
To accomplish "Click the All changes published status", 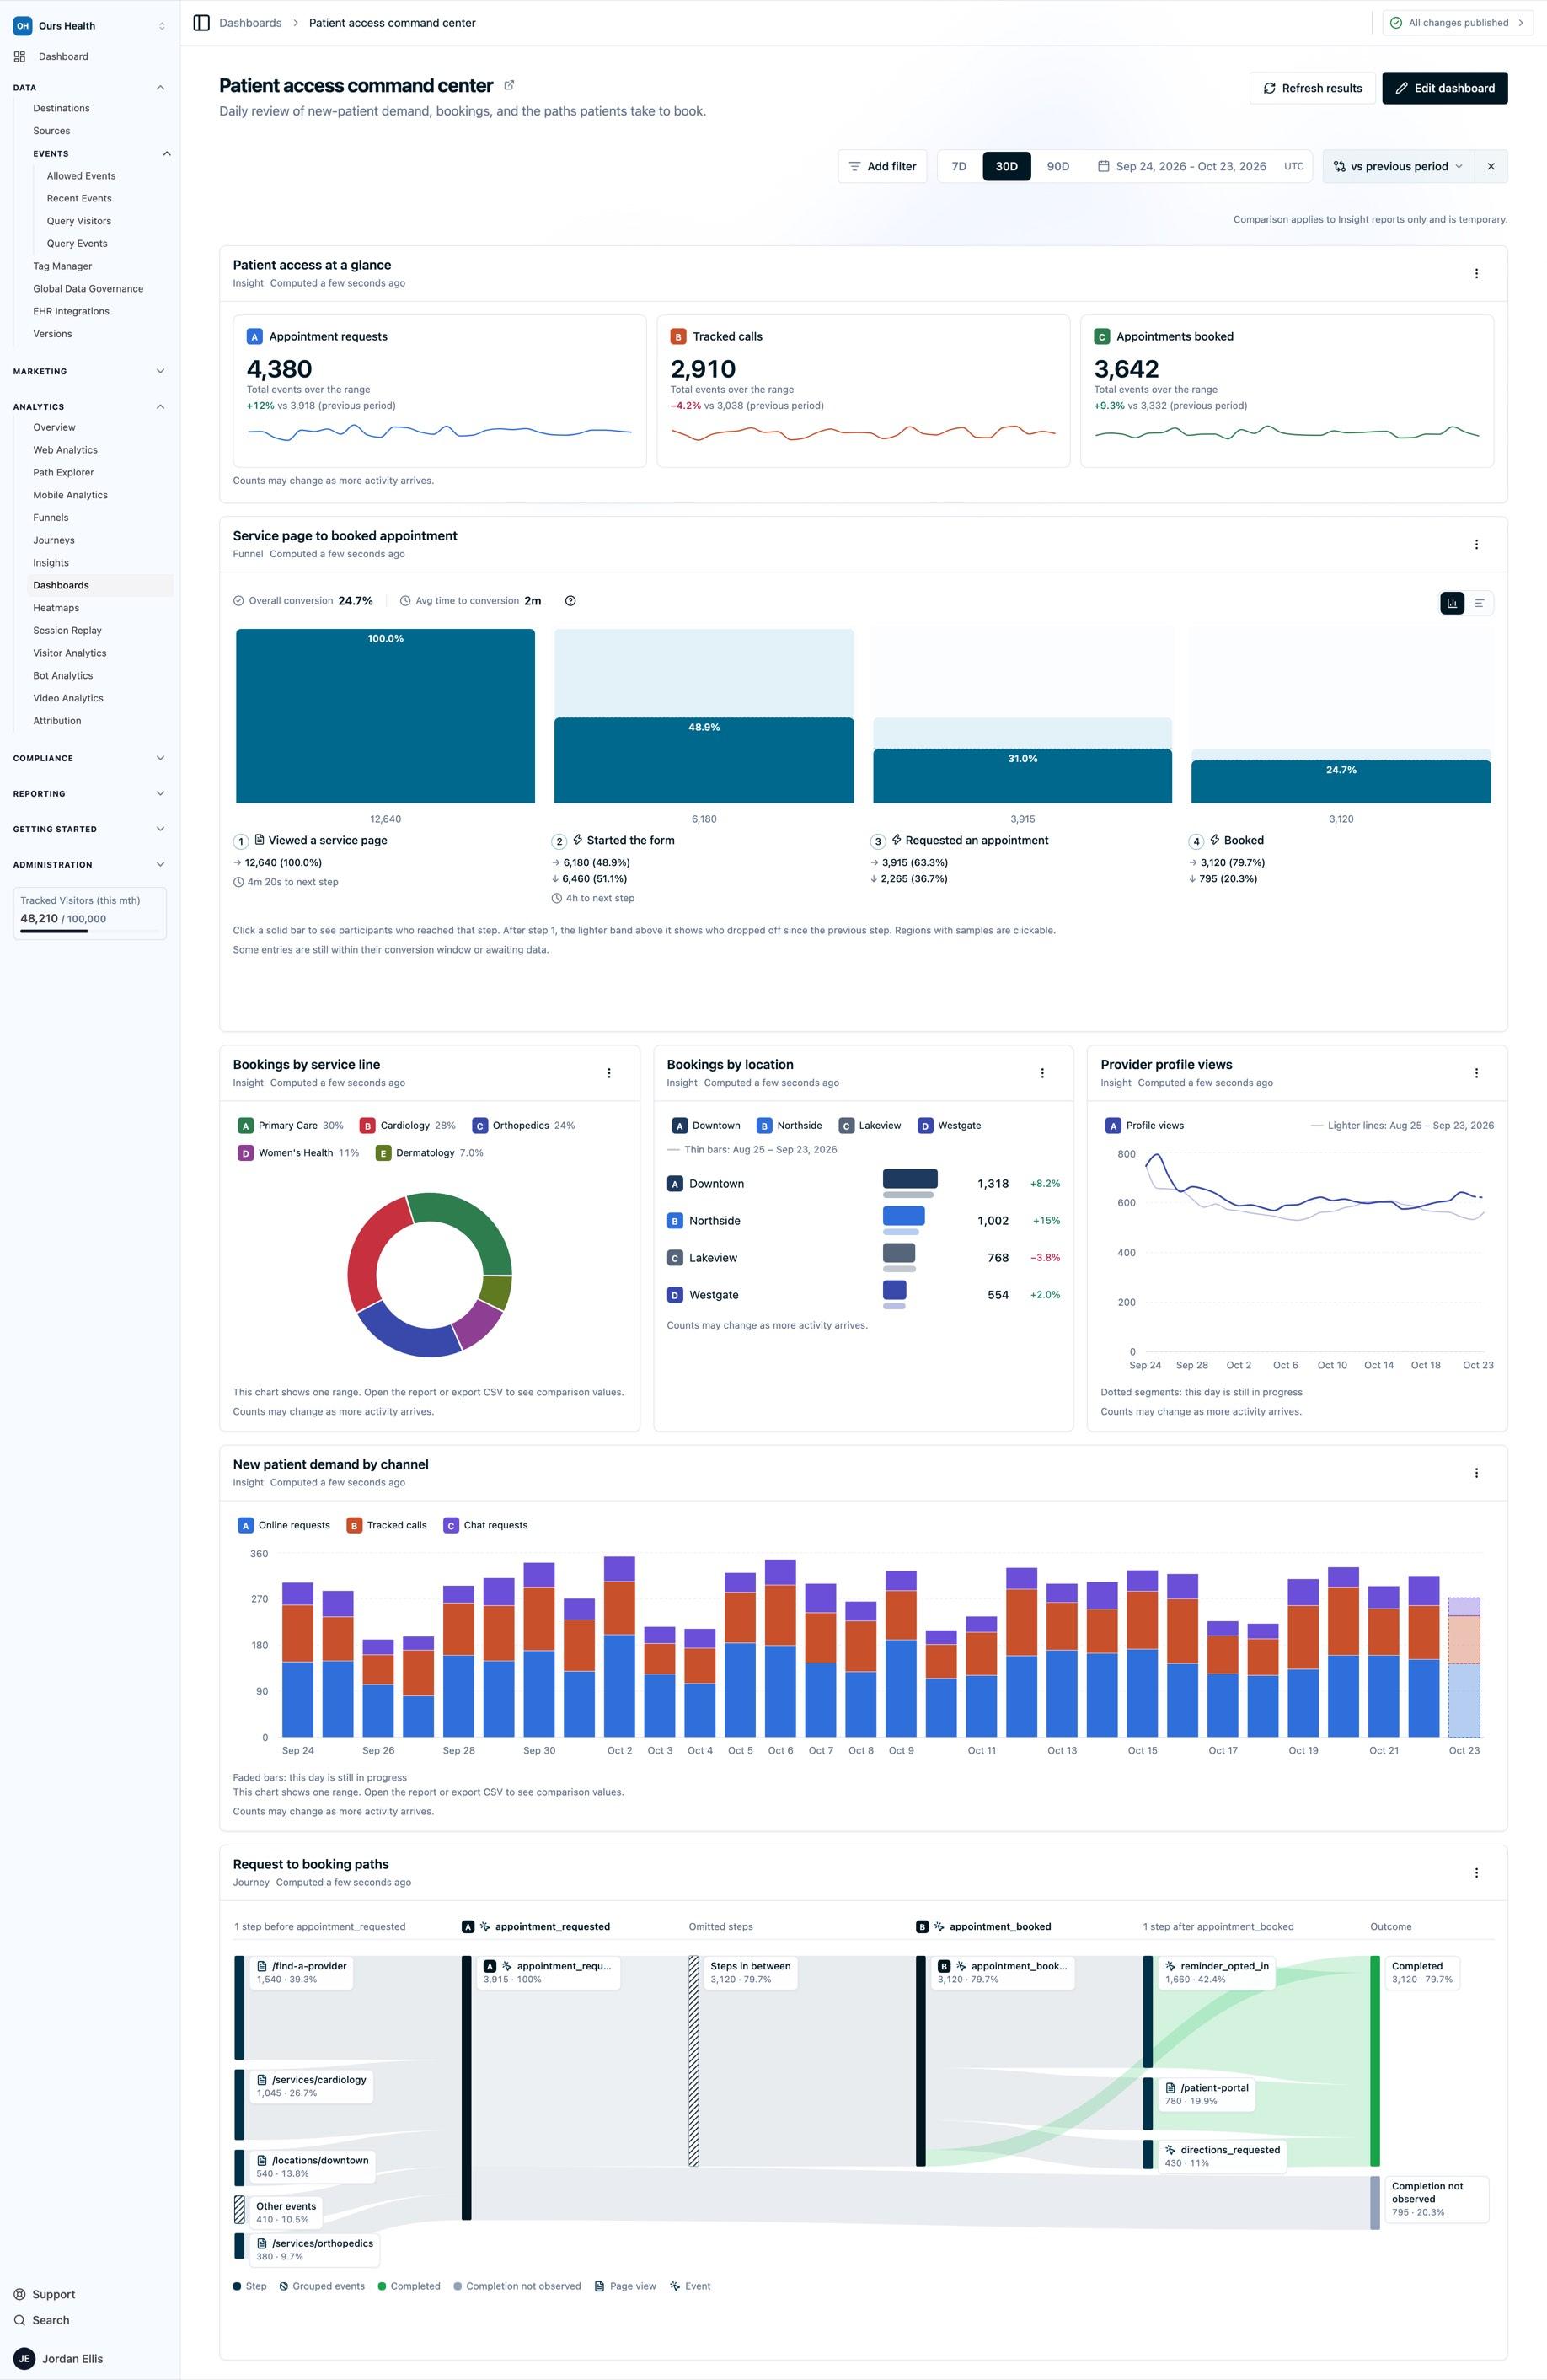I will [x=1457, y=23].
